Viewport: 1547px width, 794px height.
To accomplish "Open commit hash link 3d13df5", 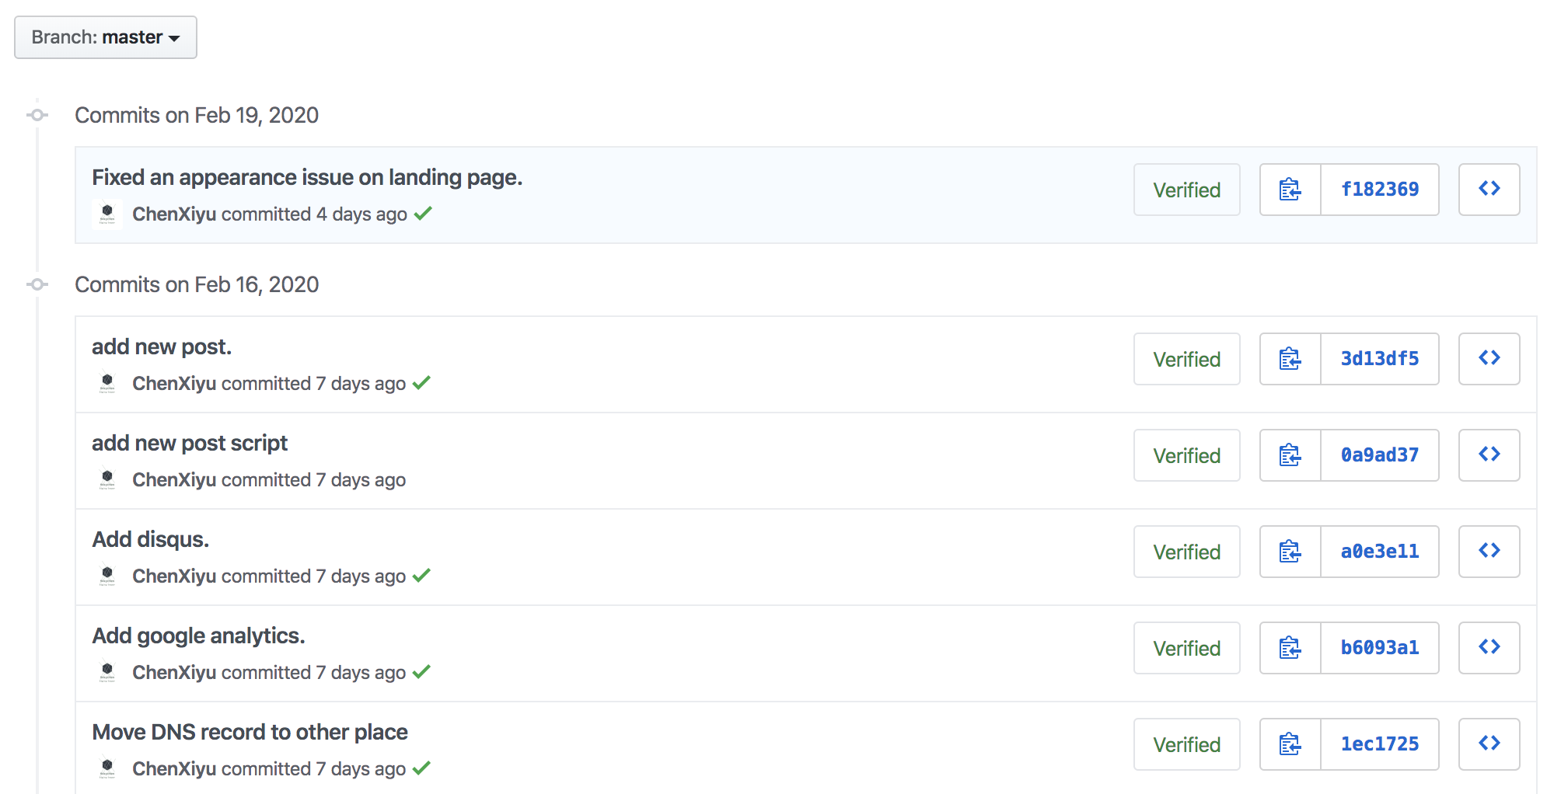I will [1380, 359].
